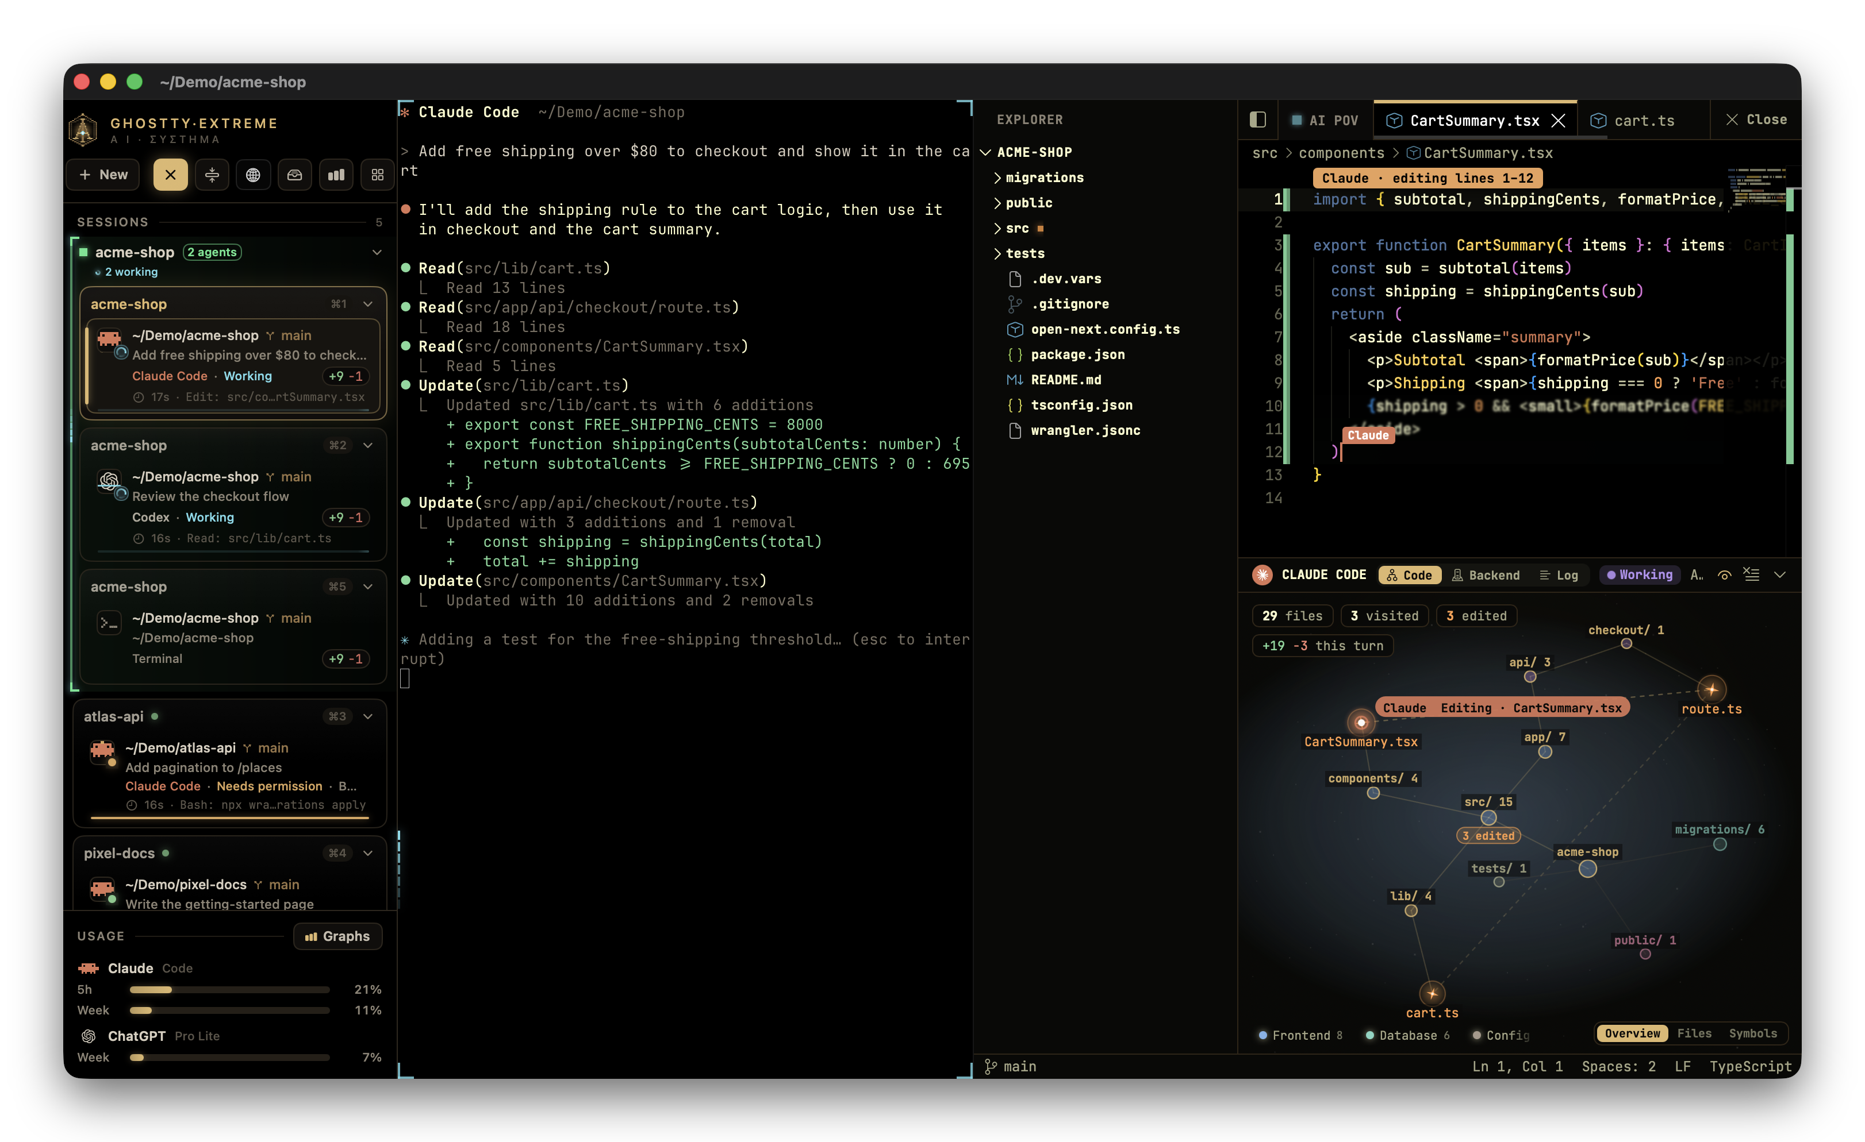Click the ChatGPT Week usage progress bar
This screenshot has height=1142, width=1865.
229,1058
